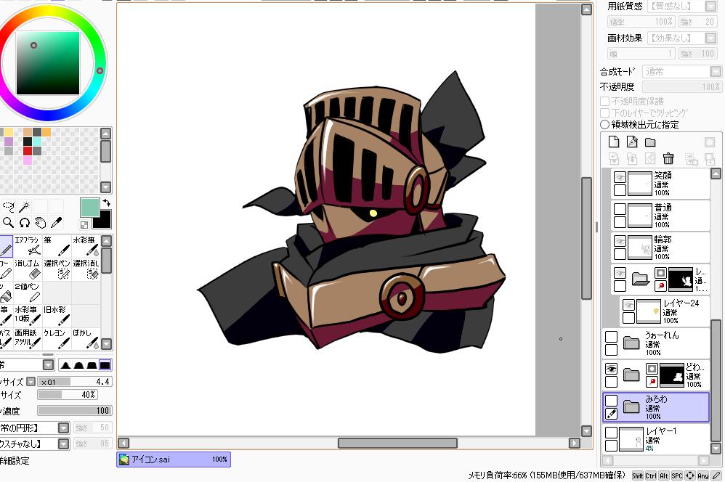Choose the エアブラシ airbrush tool

pyautogui.click(x=28, y=245)
